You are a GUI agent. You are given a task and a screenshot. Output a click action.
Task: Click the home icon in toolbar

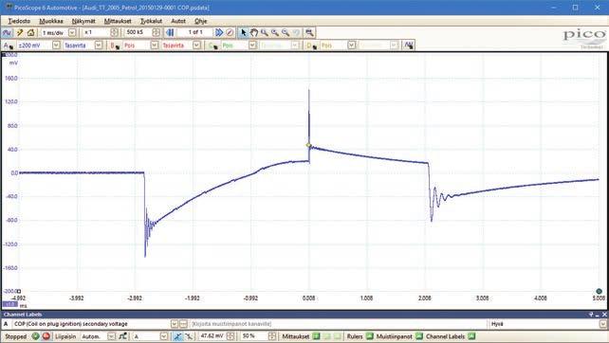[30, 32]
